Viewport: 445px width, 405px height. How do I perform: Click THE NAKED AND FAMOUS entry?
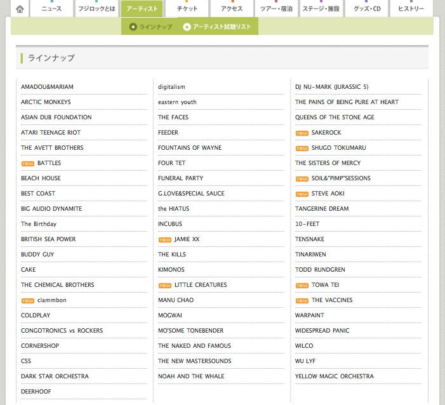point(194,346)
